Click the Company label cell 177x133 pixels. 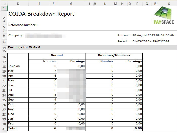[16, 35]
